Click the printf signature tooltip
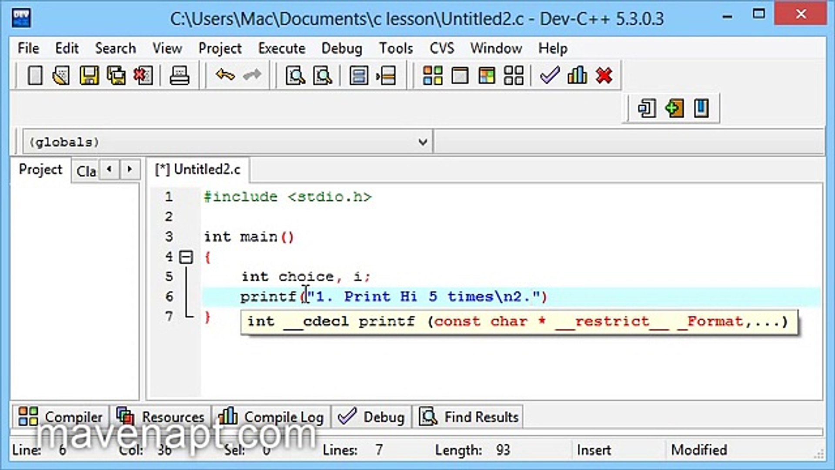The image size is (835, 470). (x=519, y=322)
